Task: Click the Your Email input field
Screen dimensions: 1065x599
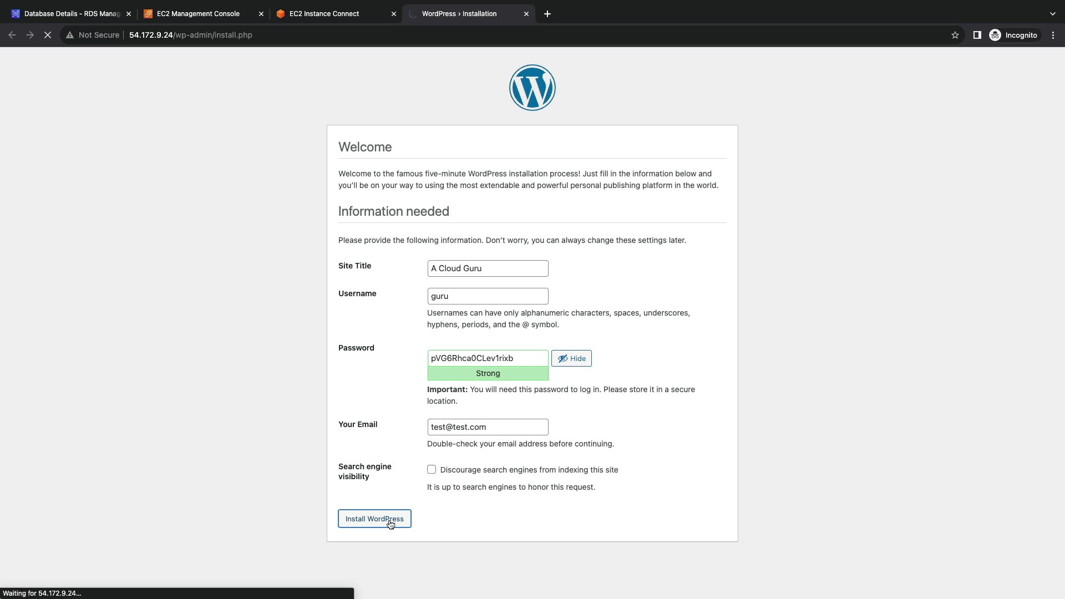Action: [488, 427]
